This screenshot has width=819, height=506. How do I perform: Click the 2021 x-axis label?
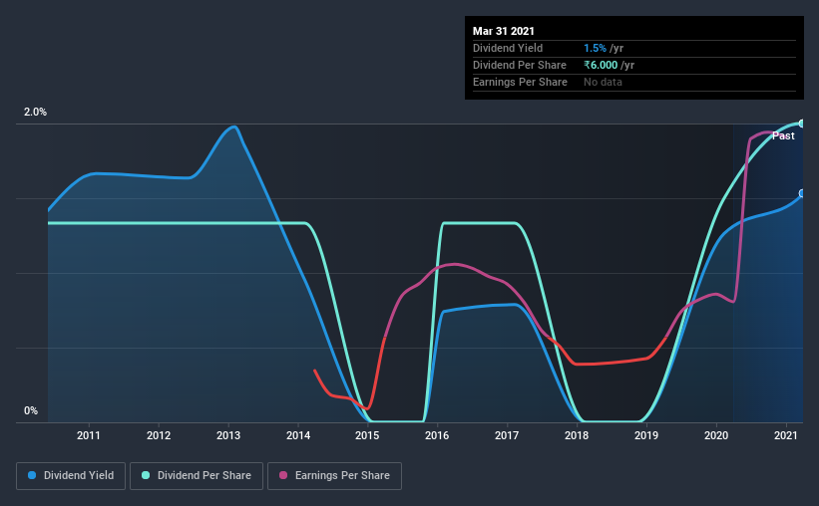pyautogui.click(x=785, y=435)
